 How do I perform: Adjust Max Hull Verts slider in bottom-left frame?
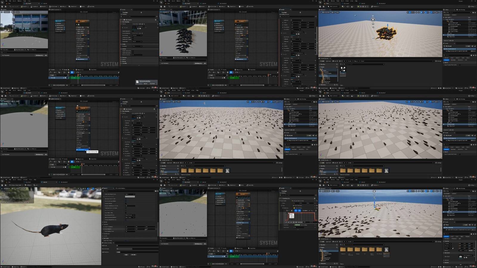coord(137,249)
